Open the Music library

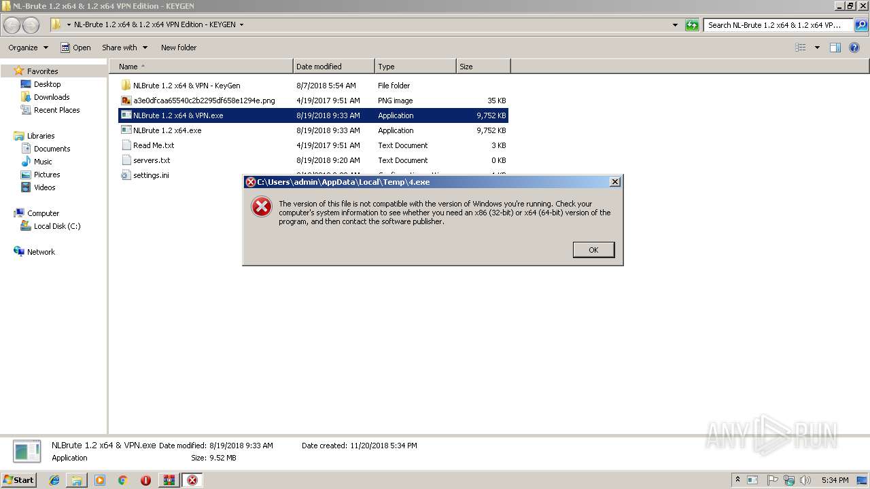coord(43,162)
